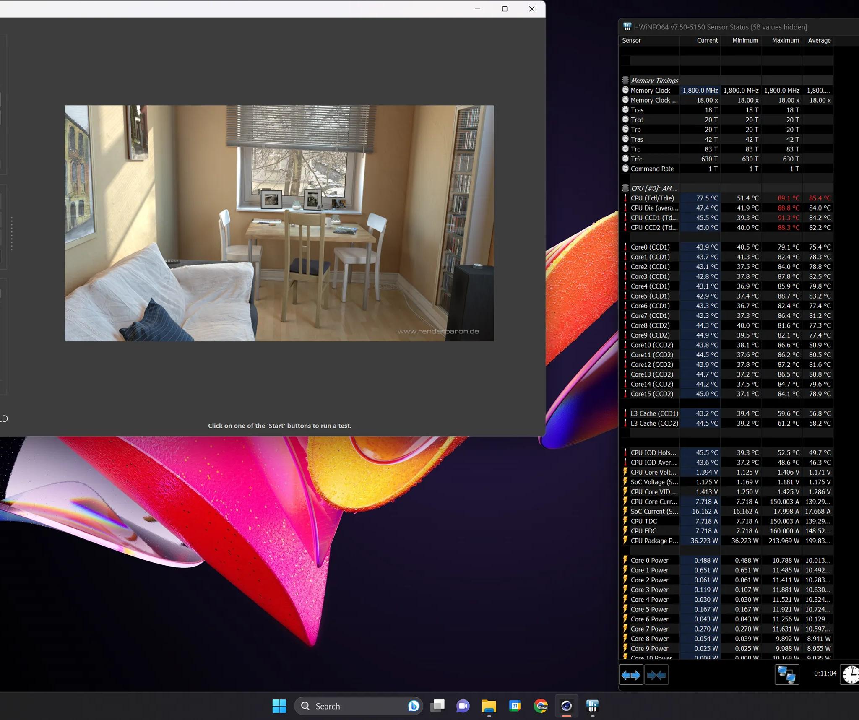Open the Calendar app on the taskbar
The image size is (859, 720).
tap(515, 706)
